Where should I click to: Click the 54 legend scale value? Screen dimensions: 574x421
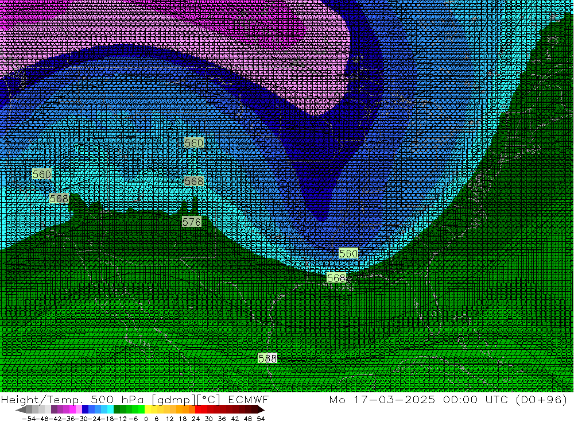(261, 419)
